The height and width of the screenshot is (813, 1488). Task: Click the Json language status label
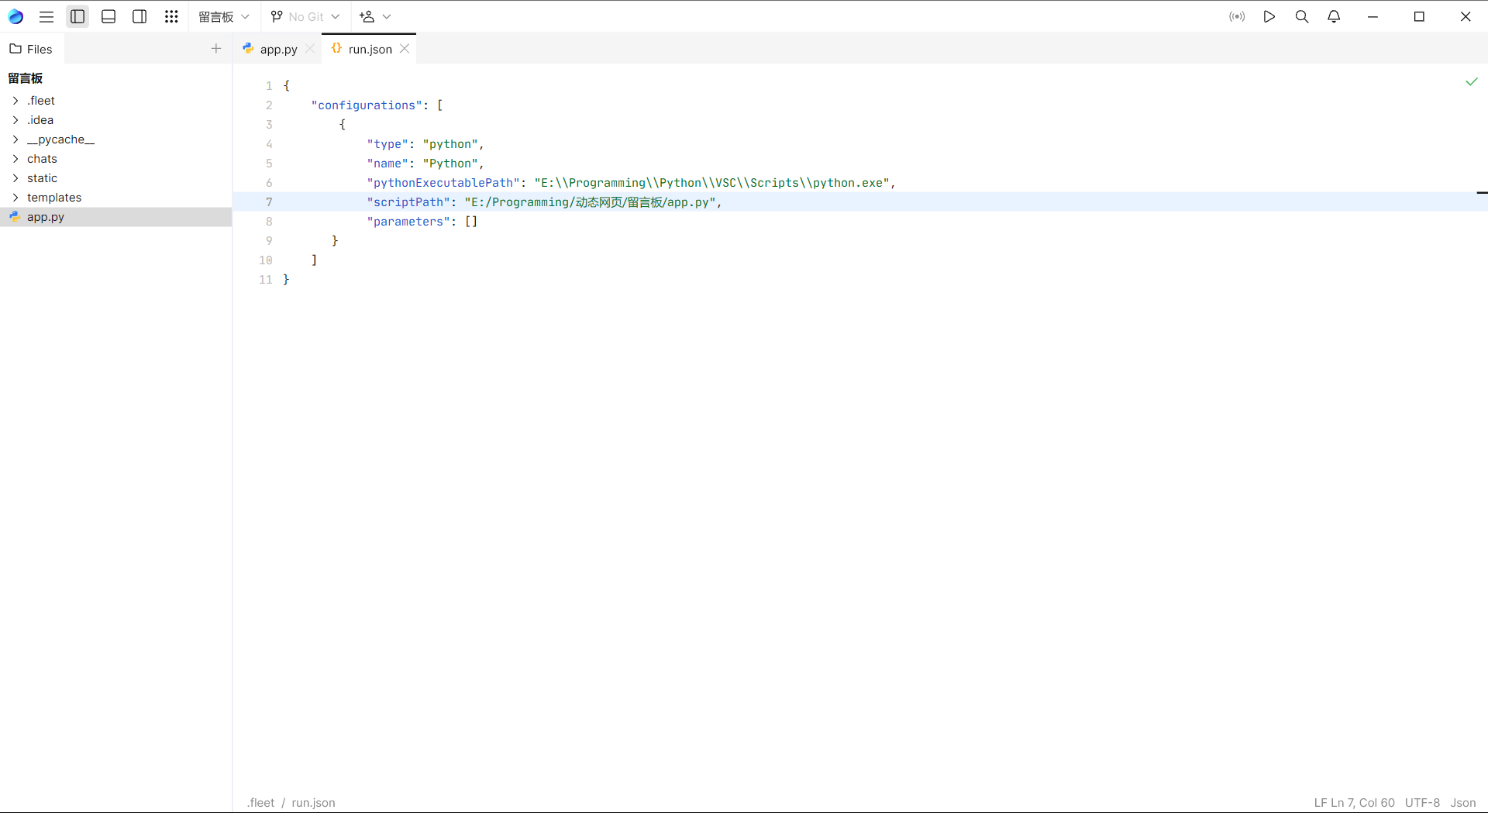1462,803
